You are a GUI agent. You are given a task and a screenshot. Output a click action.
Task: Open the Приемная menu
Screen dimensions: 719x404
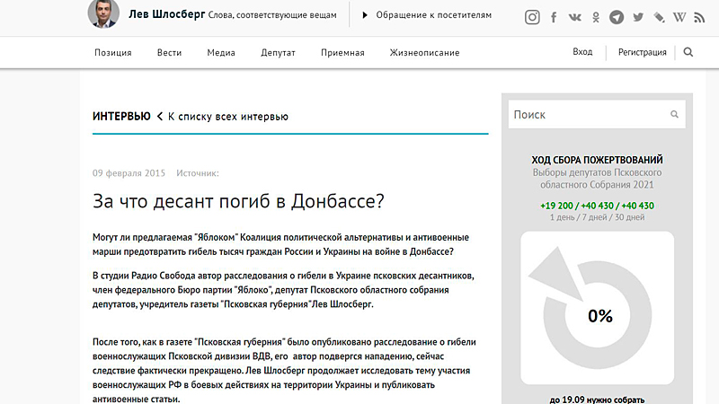[342, 53]
